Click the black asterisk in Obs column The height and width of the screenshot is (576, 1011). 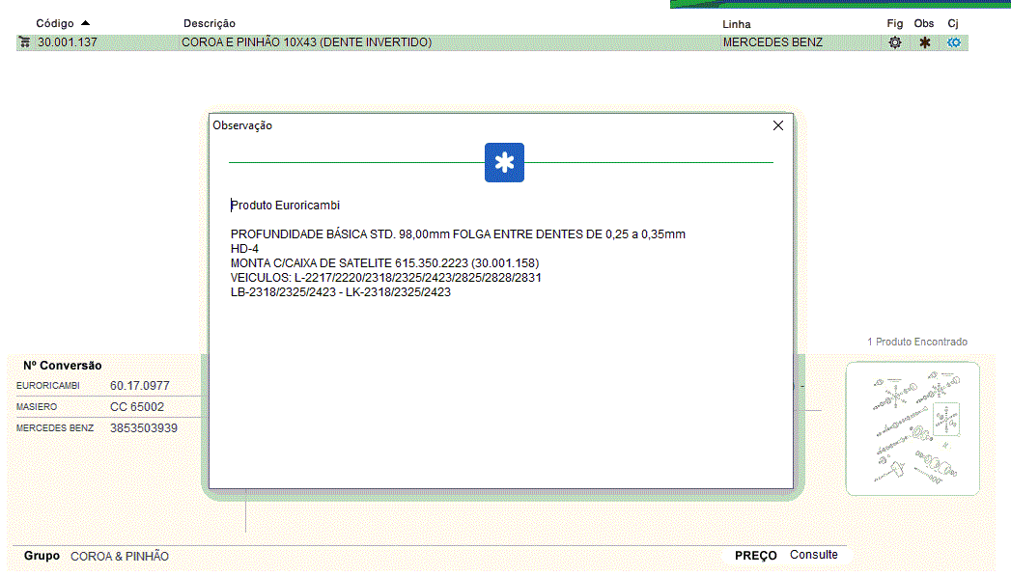point(924,42)
